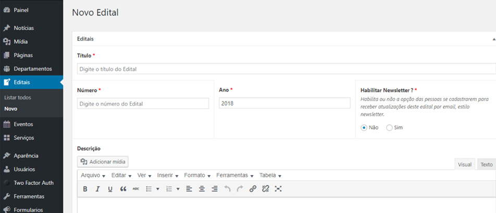496x213 pixels.
Task: Select the 'Não' newsletter radio option
Action: click(364, 128)
